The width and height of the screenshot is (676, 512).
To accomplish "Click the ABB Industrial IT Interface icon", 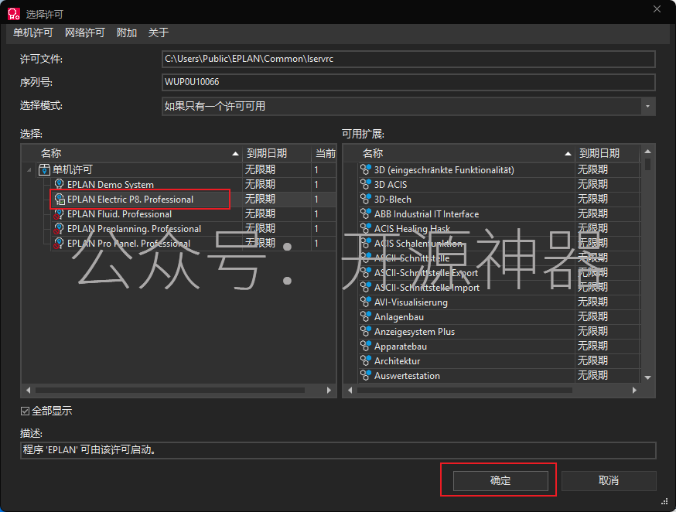I will (x=366, y=213).
